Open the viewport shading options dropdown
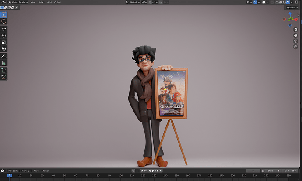The width and height of the screenshot is (302, 181). 291,2
